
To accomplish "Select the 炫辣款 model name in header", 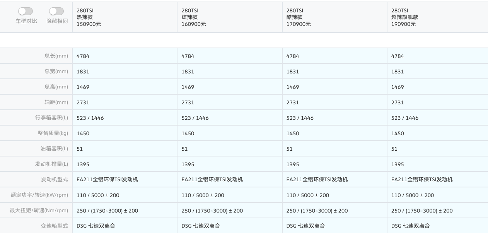I will (x=189, y=17).
